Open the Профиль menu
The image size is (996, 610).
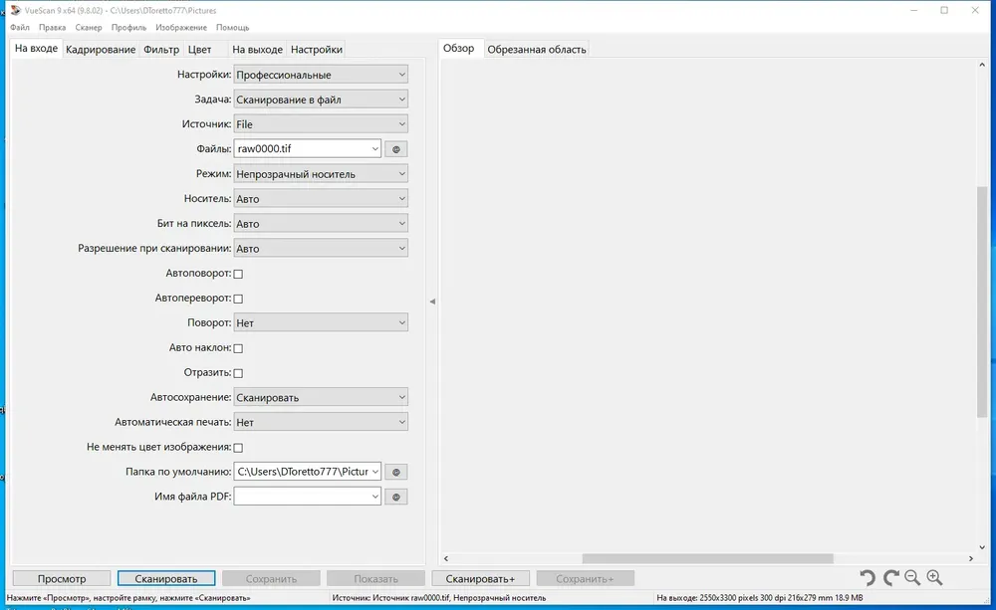pyautogui.click(x=128, y=27)
